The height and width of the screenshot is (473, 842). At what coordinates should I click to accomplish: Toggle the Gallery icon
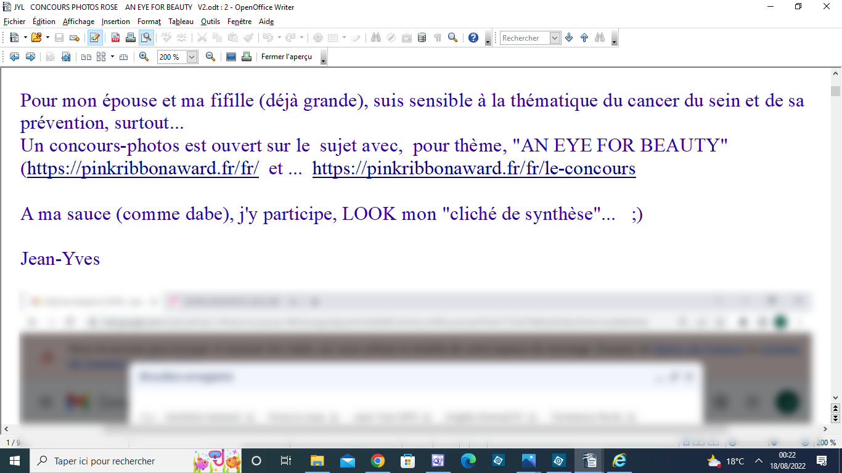click(x=407, y=38)
